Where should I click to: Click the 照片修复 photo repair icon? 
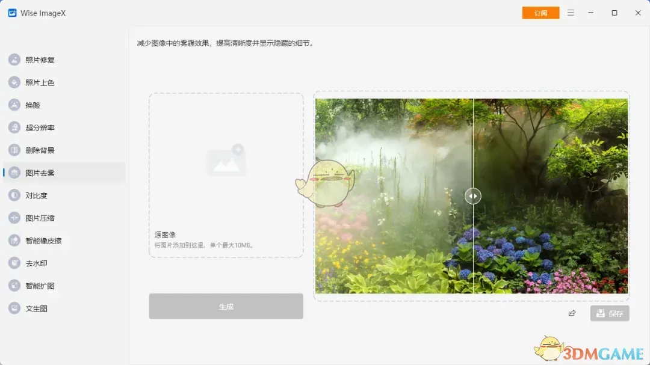14,60
